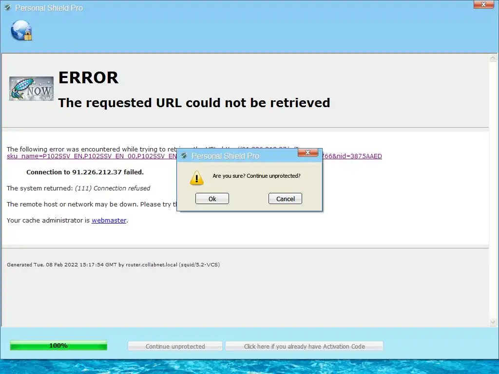Click the ERROR heading
Screen dimensions: 499x374
(89, 77)
